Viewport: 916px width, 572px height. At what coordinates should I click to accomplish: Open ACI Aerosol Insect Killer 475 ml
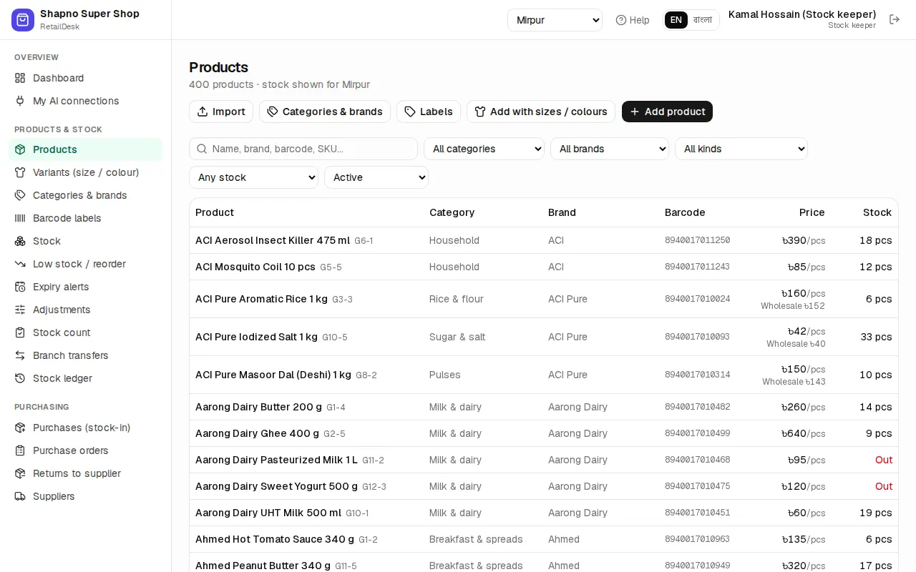coord(273,240)
